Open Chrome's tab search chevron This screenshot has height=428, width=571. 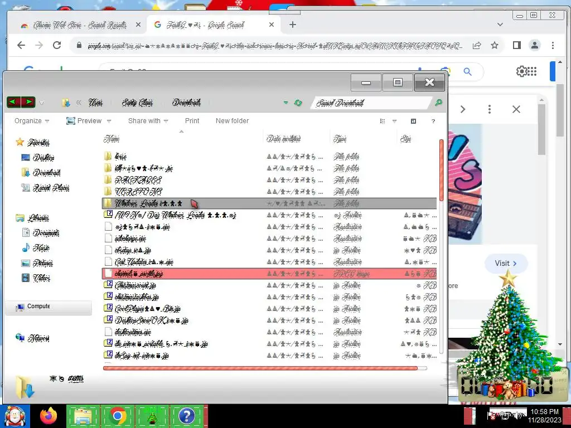[500, 25]
